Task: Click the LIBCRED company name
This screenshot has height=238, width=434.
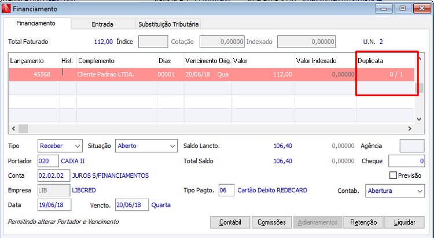Action: click(84, 191)
